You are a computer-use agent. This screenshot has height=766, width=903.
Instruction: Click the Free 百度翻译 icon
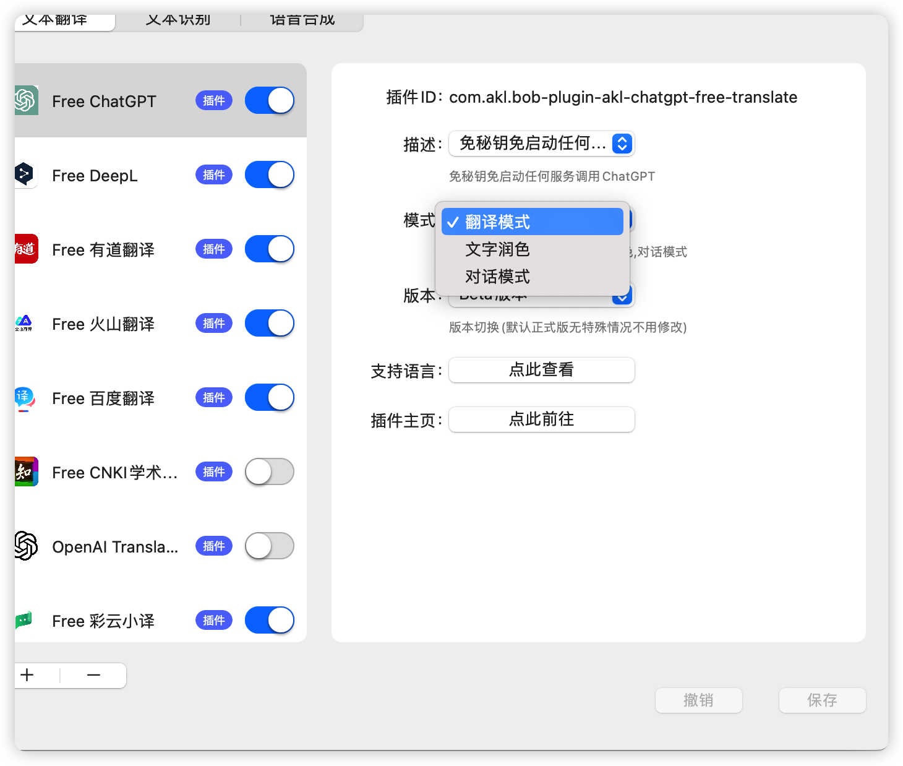[25, 398]
